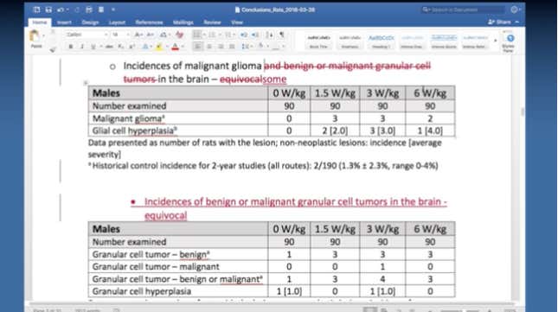Click the icon right of the Print icon
This screenshot has height=312, width=558.
[101, 10]
